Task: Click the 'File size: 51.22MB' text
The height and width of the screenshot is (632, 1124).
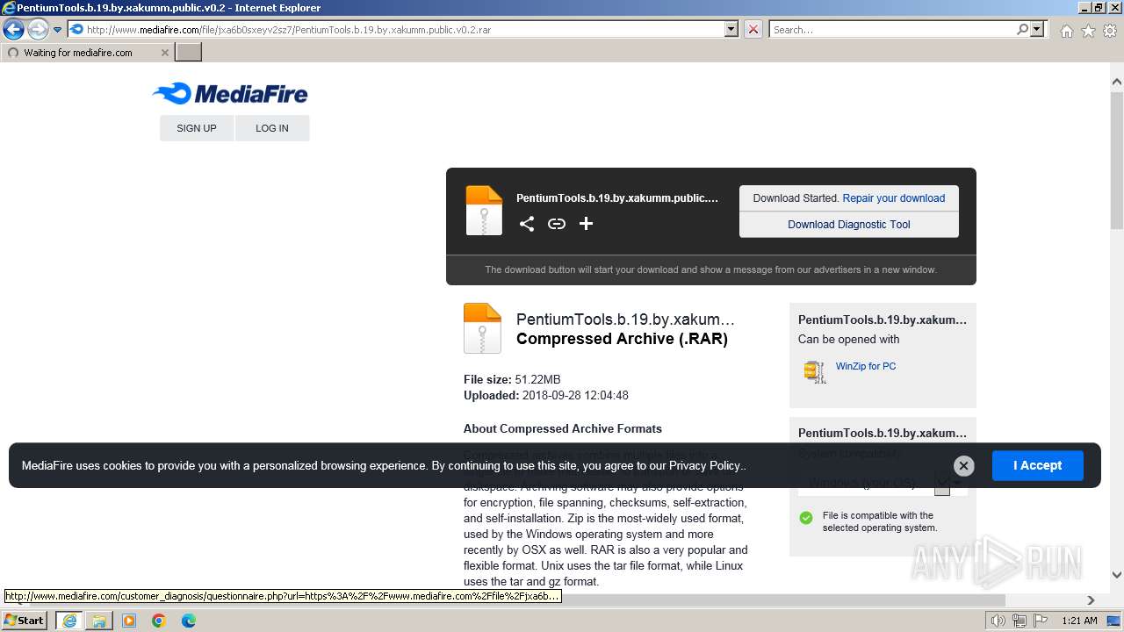Action: [512, 380]
